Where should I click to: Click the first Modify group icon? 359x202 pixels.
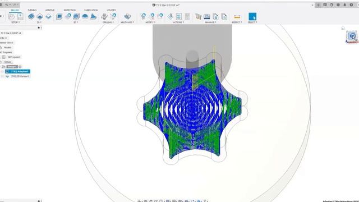pos(144,16)
